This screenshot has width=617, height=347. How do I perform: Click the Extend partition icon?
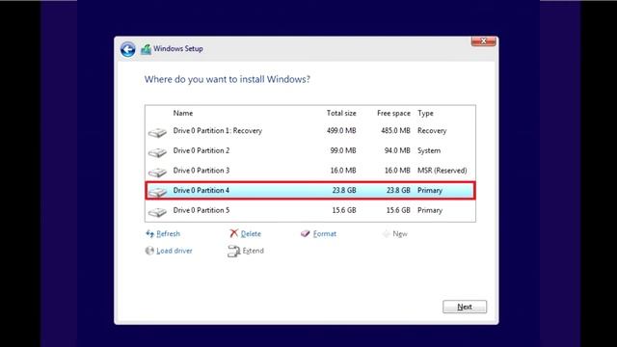pyautogui.click(x=233, y=251)
